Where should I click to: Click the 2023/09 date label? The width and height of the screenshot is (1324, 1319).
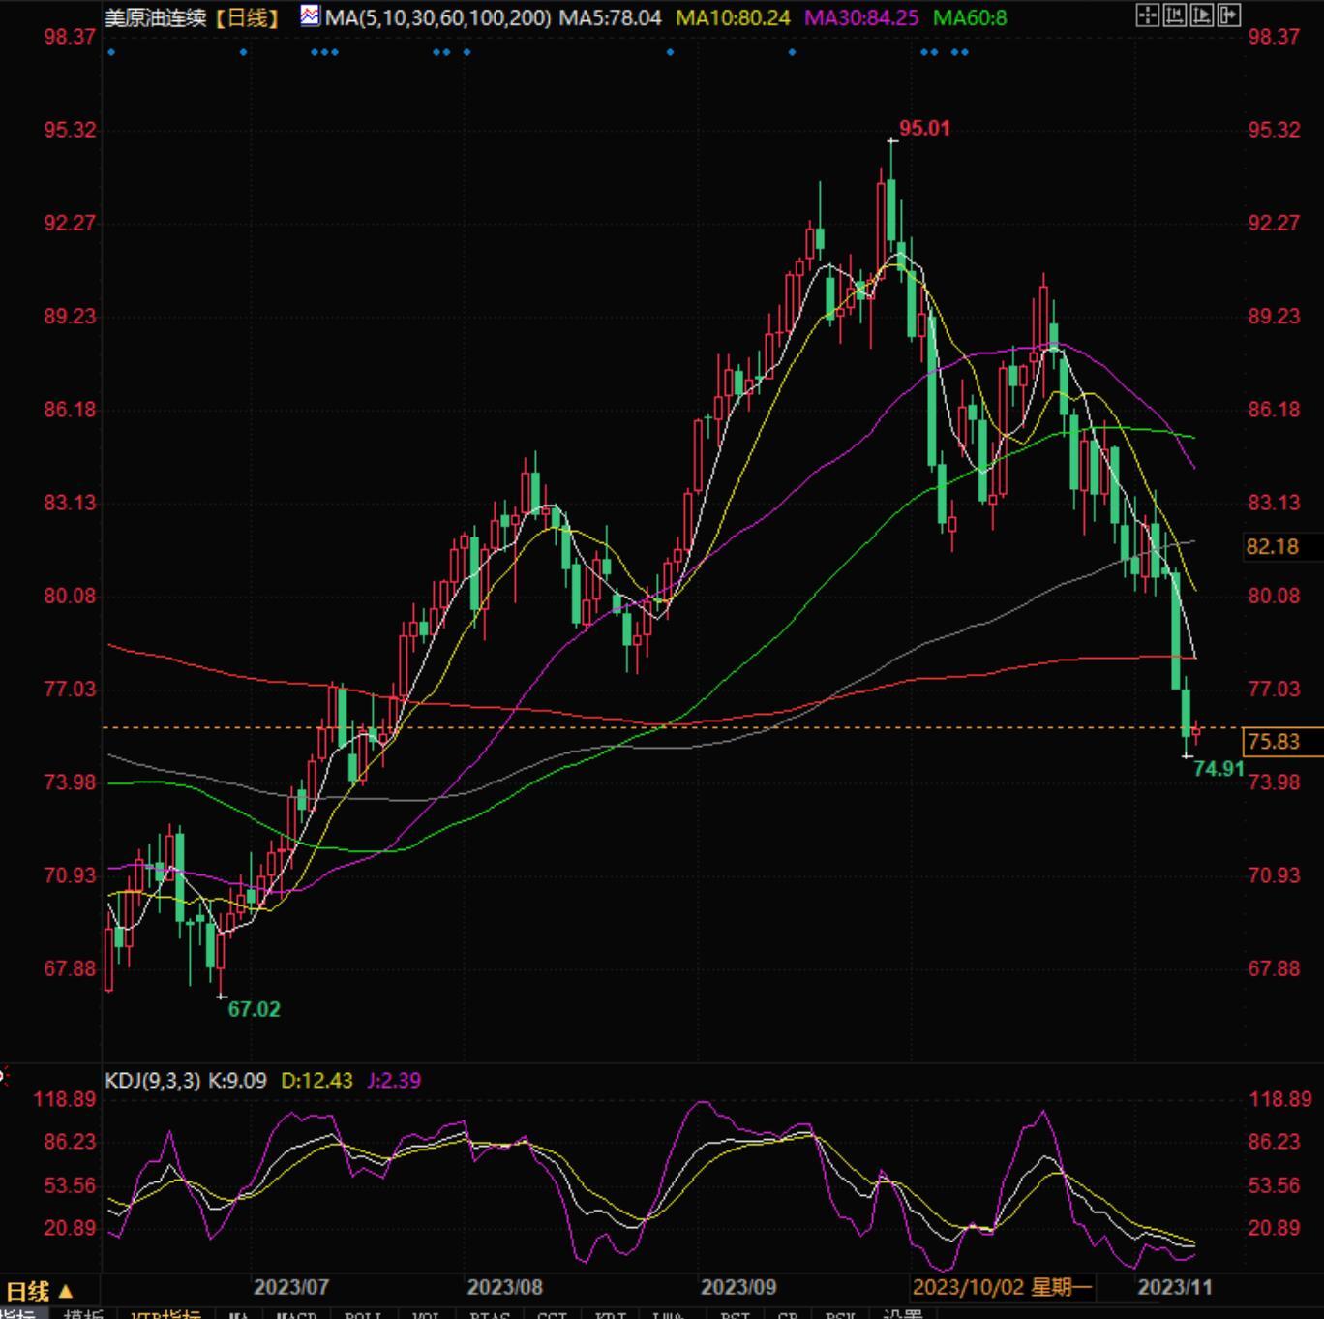tap(738, 1287)
